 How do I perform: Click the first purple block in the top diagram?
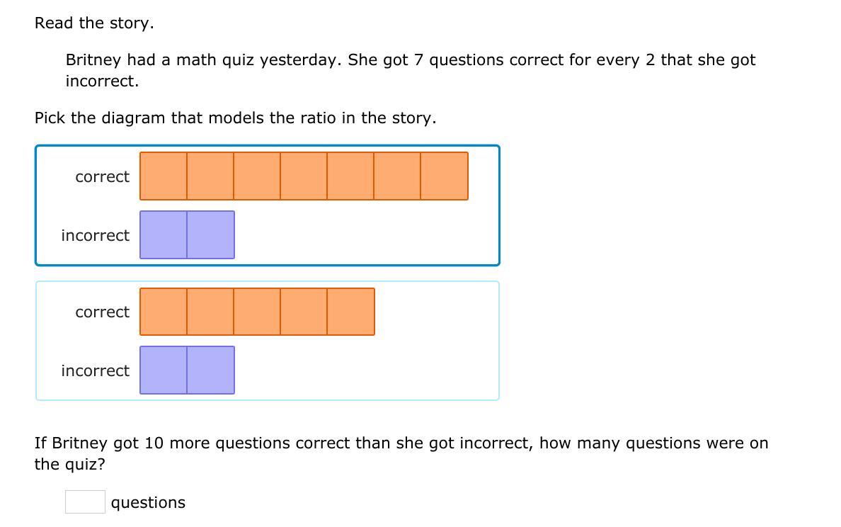point(164,235)
